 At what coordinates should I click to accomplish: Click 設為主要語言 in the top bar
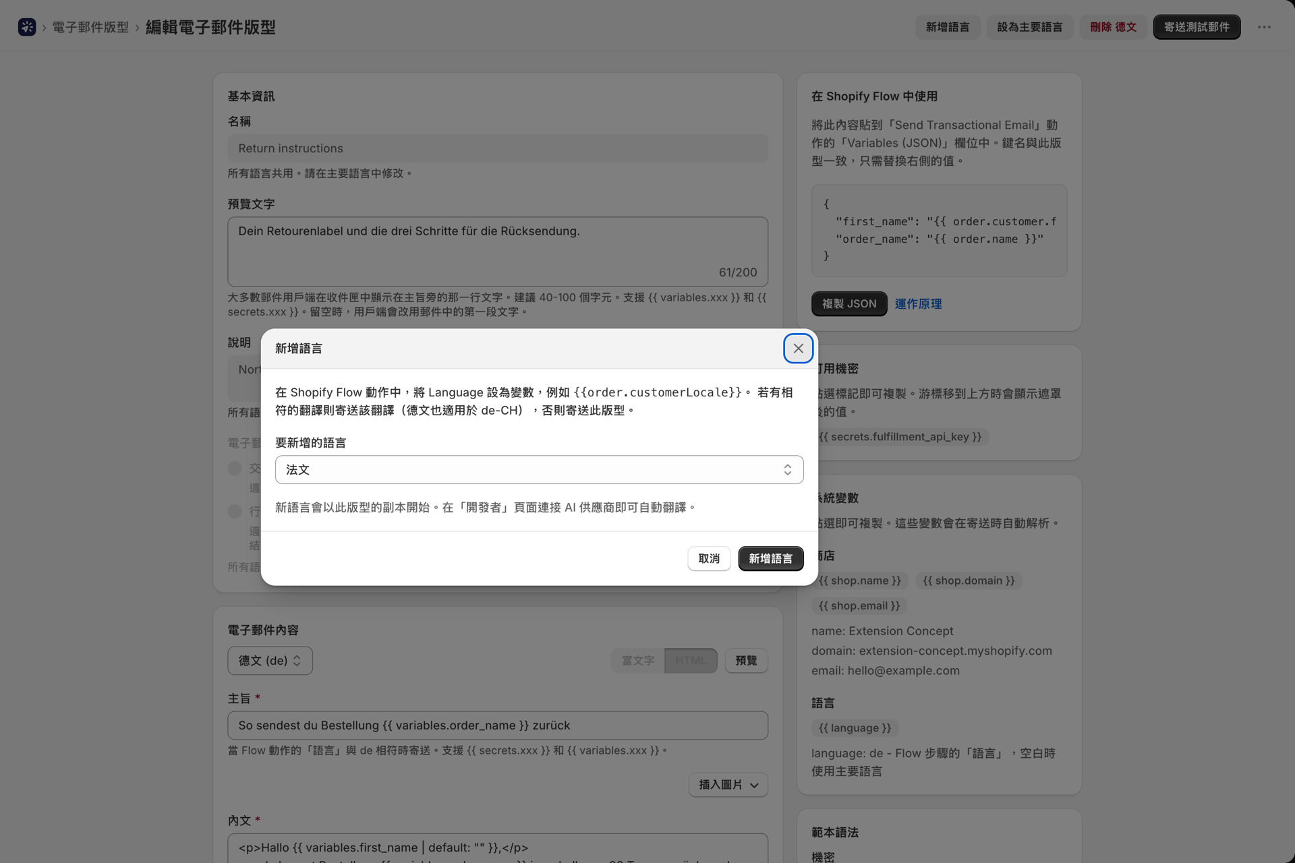1029,27
